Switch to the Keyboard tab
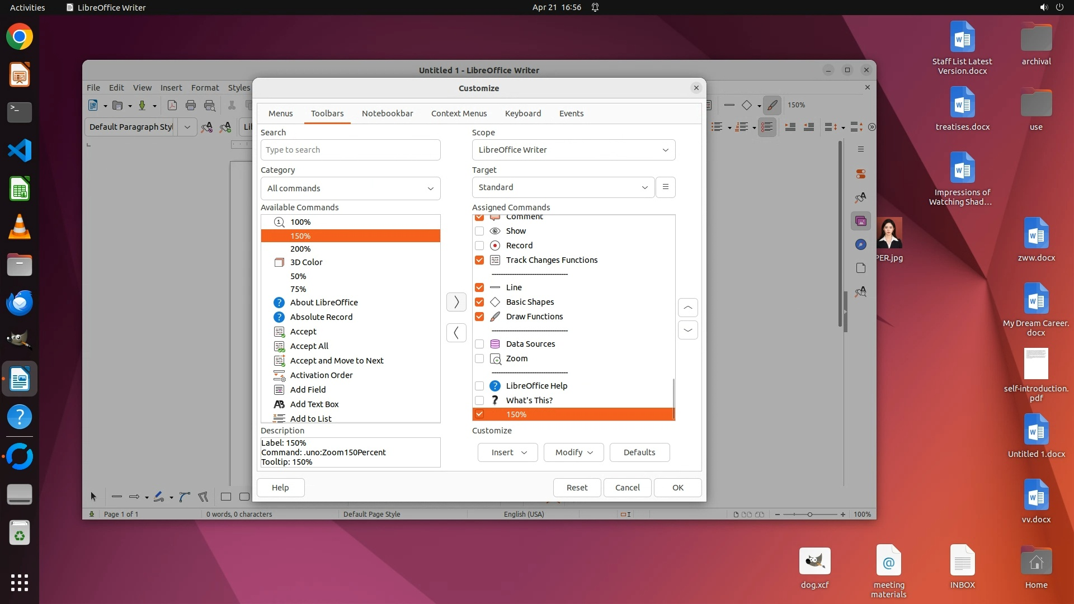Viewport: 1074px width, 604px height. (522, 114)
